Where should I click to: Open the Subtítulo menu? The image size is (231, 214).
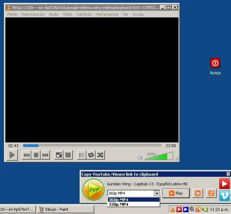(84, 14)
